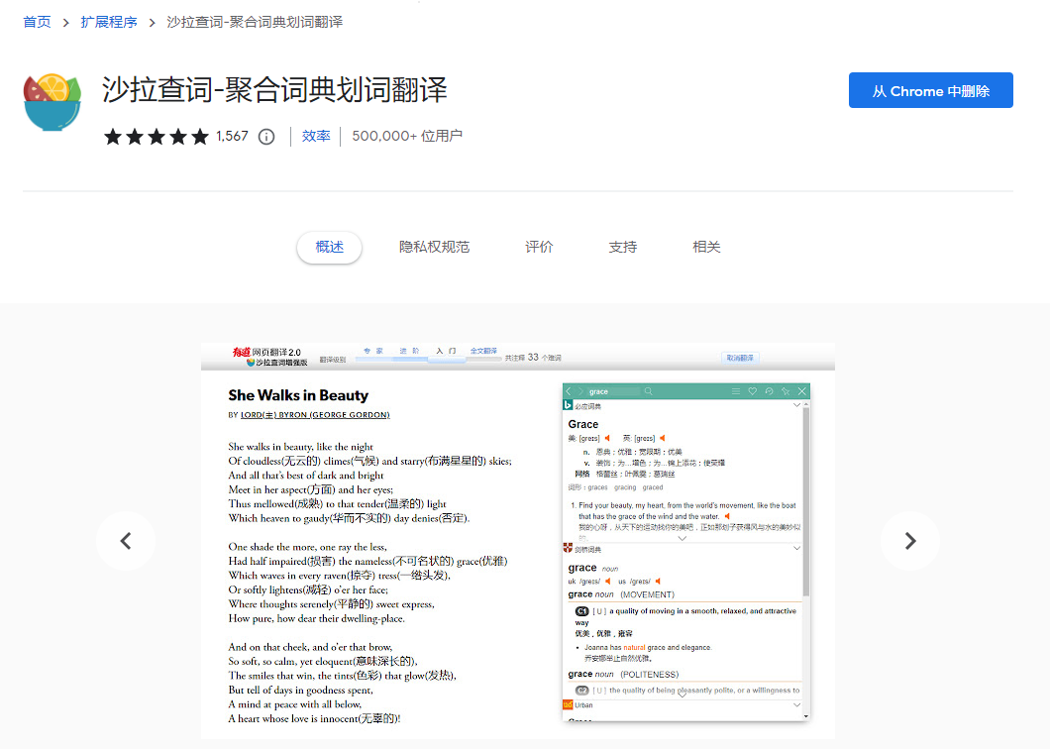This screenshot has width=1050, height=749.
Task: Open the dictionary panel hamburger menu icon
Action: [x=735, y=391]
